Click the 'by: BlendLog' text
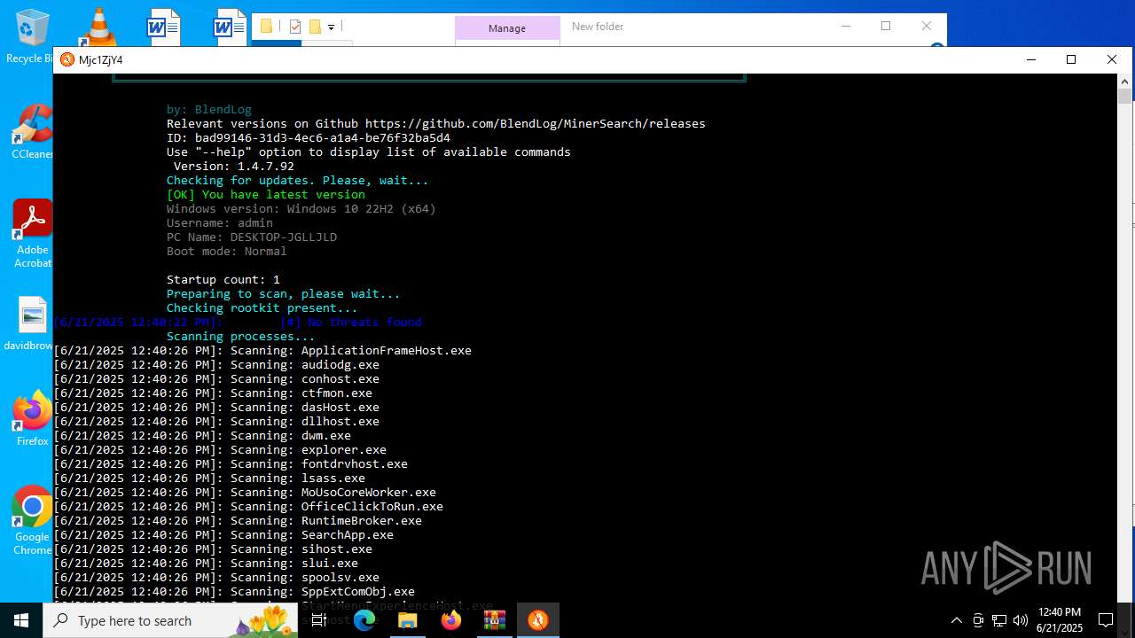Image resolution: width=1135 pixels, height=638 pixels. (x=209, y=110)
